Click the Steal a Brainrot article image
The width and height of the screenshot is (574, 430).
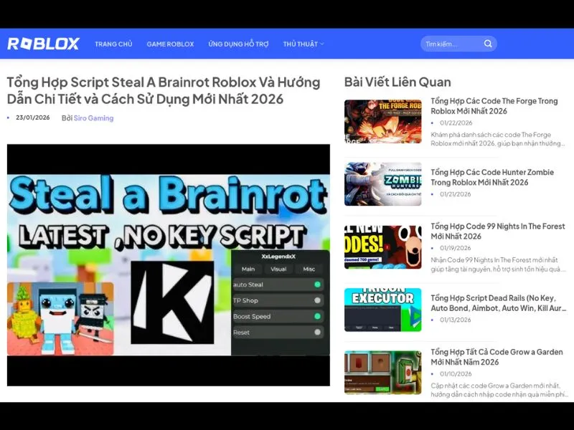click(169, 265)
